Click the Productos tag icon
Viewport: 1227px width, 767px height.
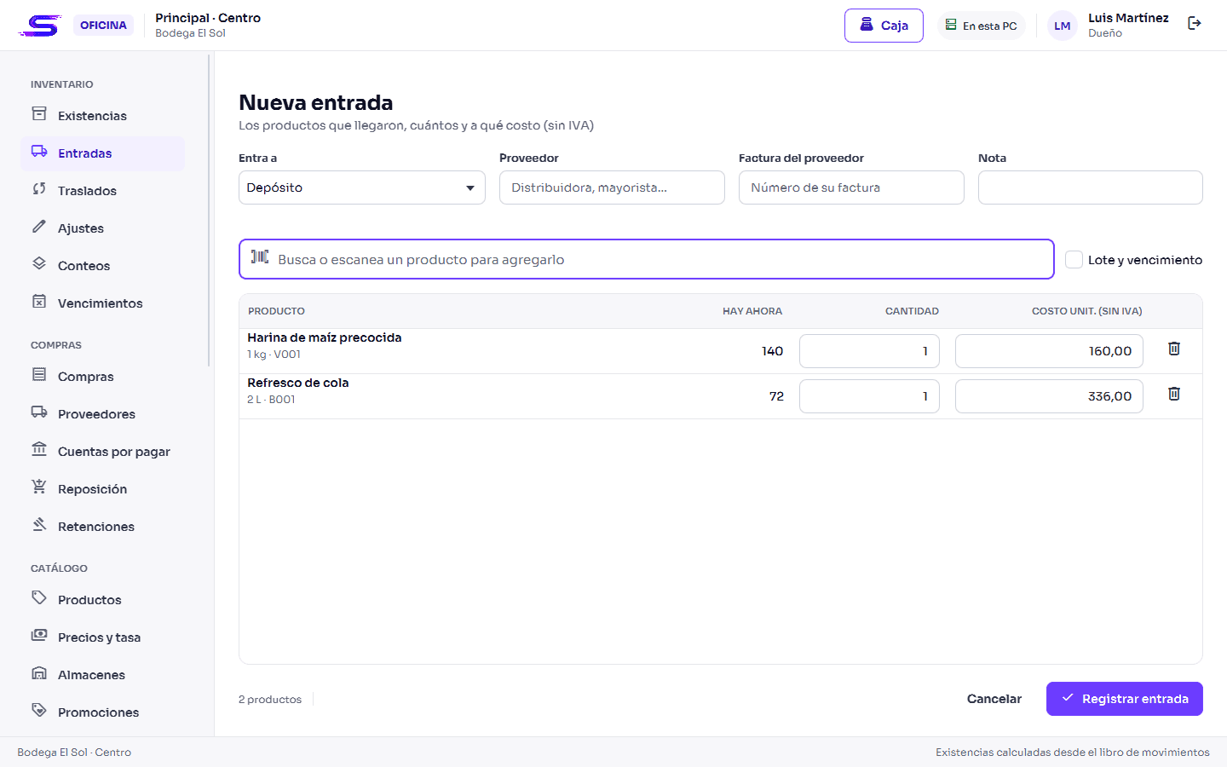39,598
